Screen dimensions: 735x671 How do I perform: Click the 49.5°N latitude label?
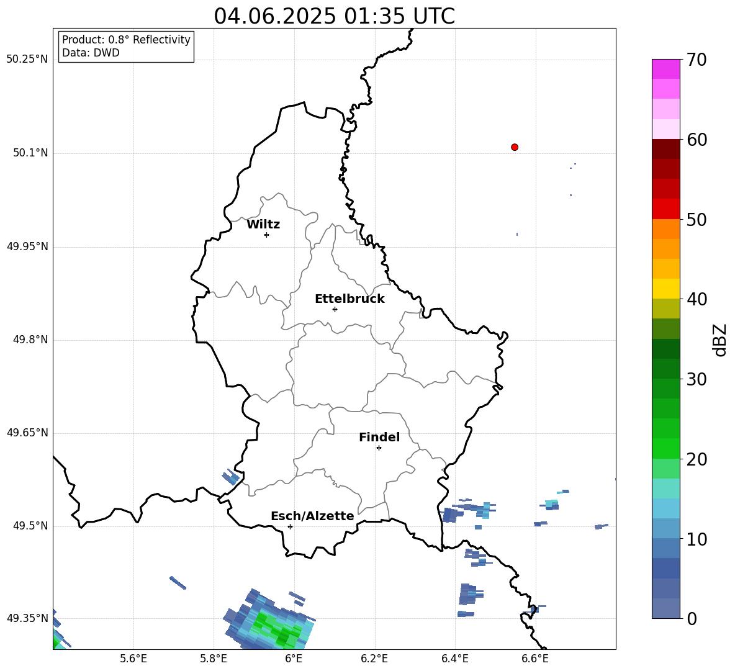30,526
